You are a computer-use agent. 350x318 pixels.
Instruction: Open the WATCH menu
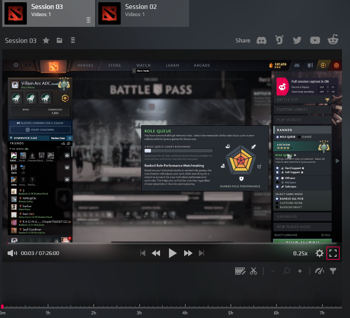point(143,65)
